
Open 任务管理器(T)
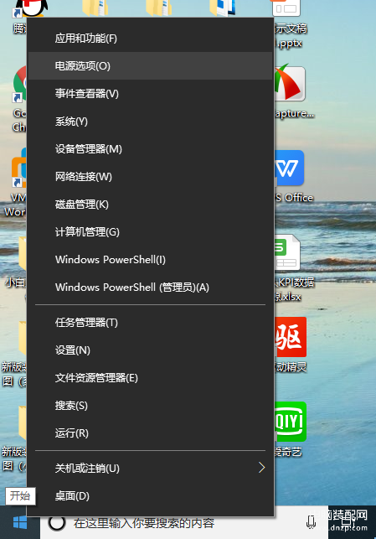click(150, 323)
